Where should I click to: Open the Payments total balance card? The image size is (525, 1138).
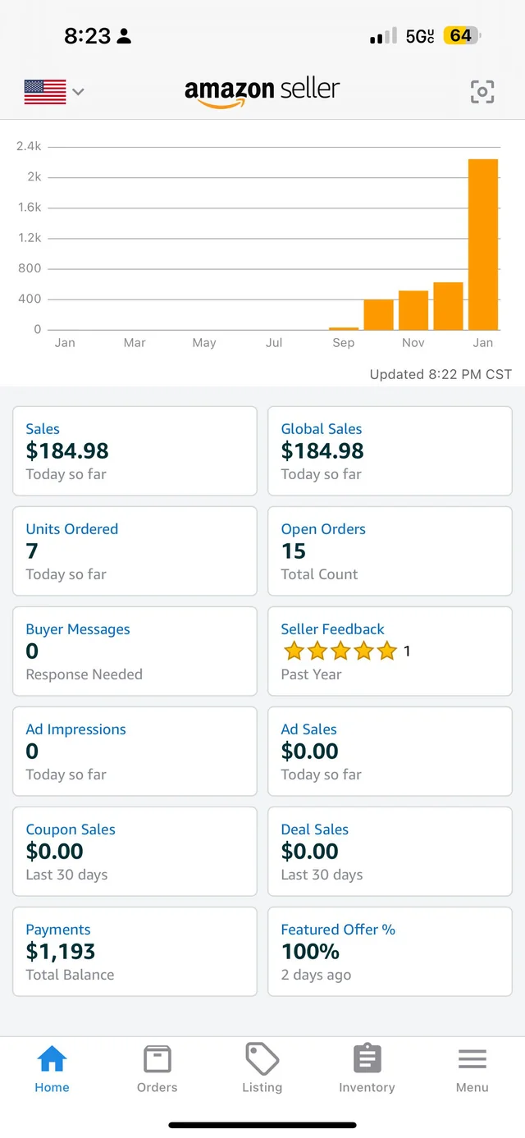(135, 952)
